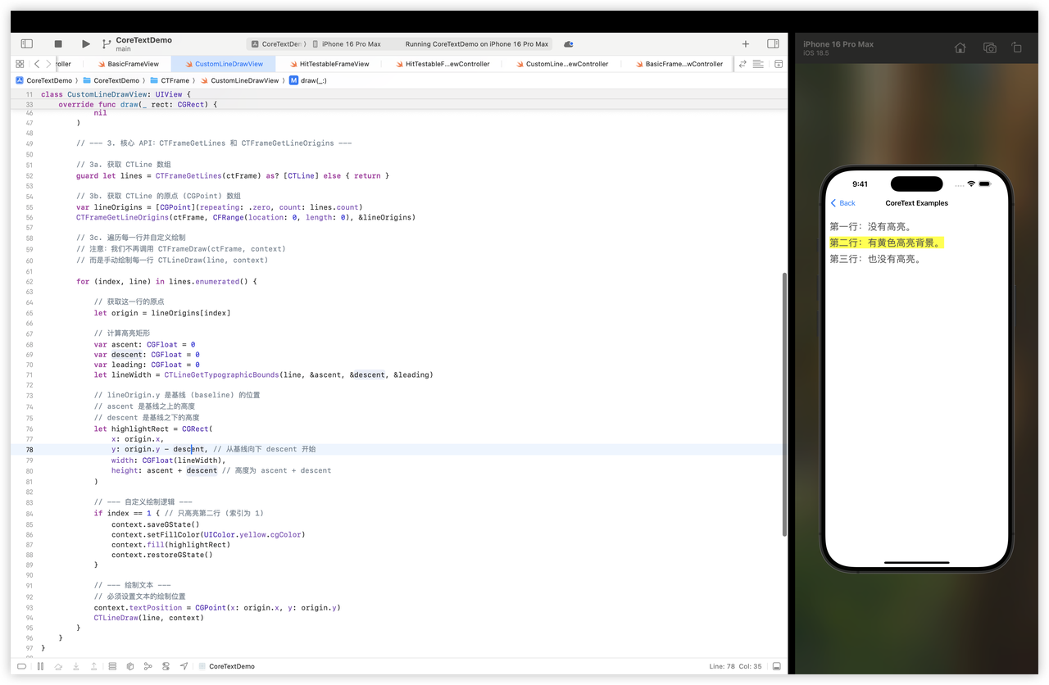Screen dimensions: 1049x685
Task: Pause program execution in debug bar
Action: click(x=40, y=666)
